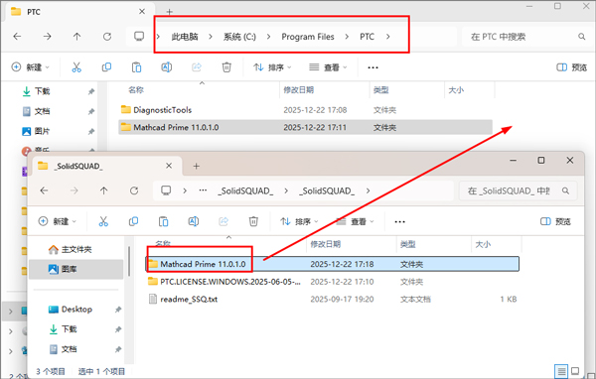
Task: Click first _SolidSQUAD_ breadcrumb in address bar
Action: (x=245, y=190)
